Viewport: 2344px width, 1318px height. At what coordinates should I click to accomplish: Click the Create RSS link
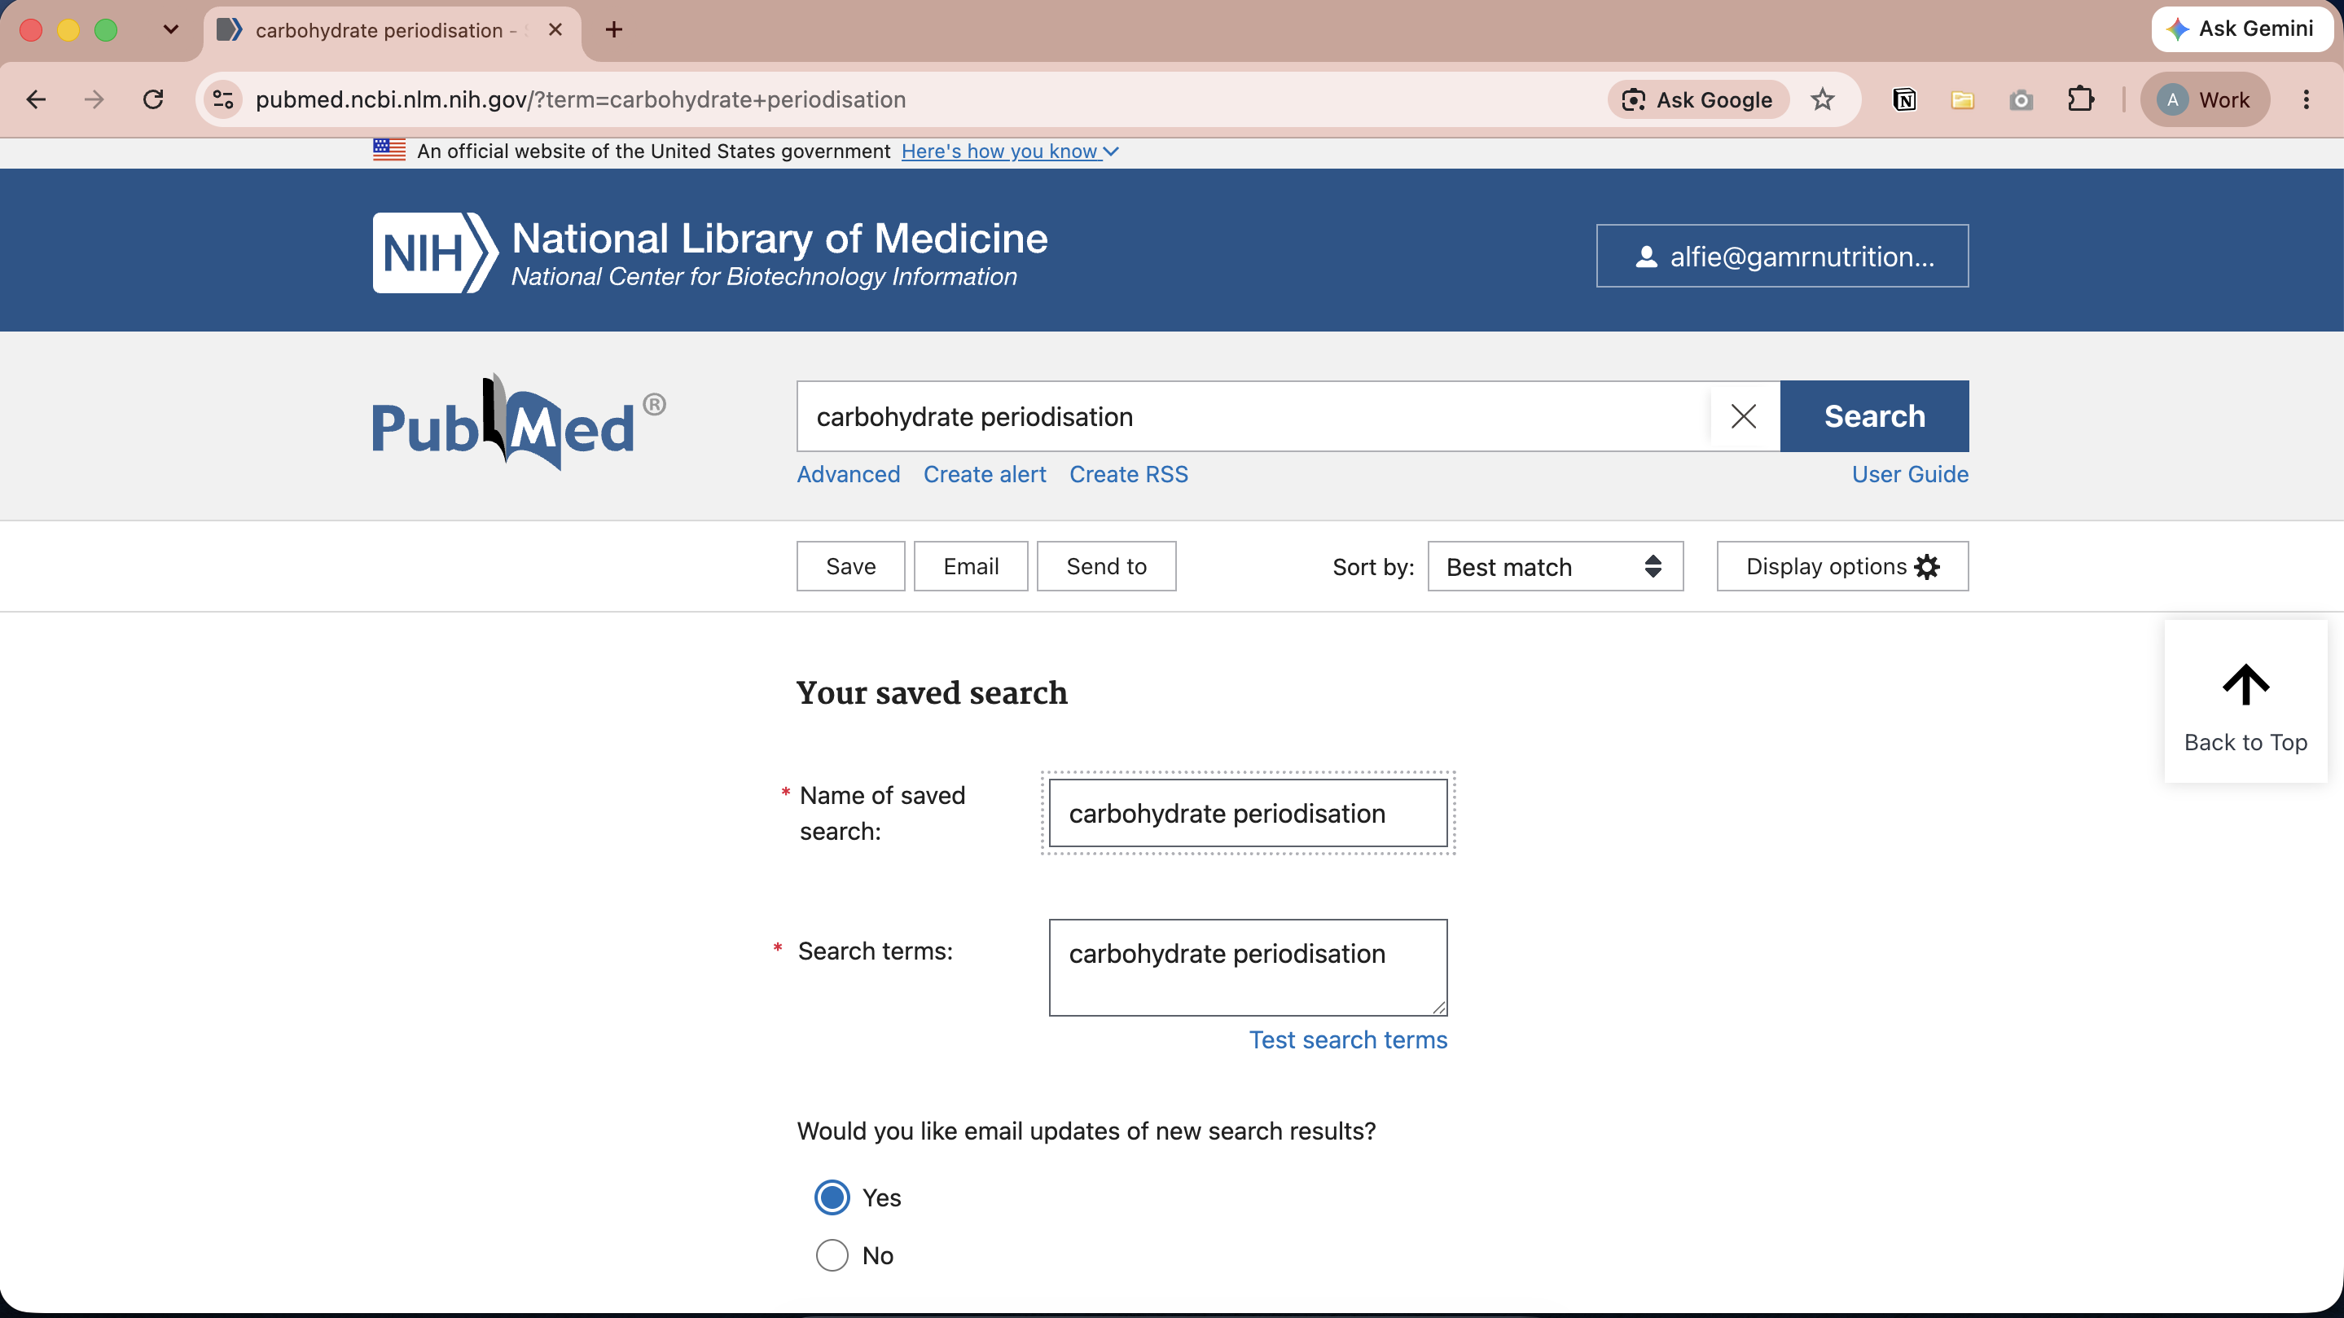pyautogui.click(x=1128, y=474)
